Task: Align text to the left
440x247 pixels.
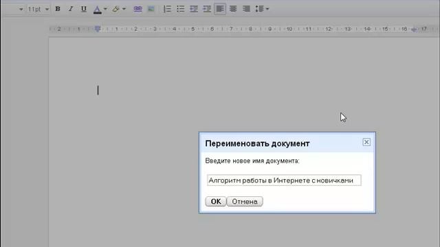Action: [220, 9]
